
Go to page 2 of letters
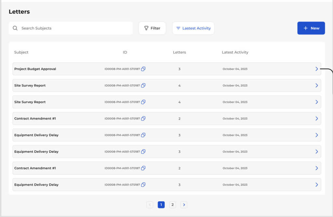click(x=172, y=205)
